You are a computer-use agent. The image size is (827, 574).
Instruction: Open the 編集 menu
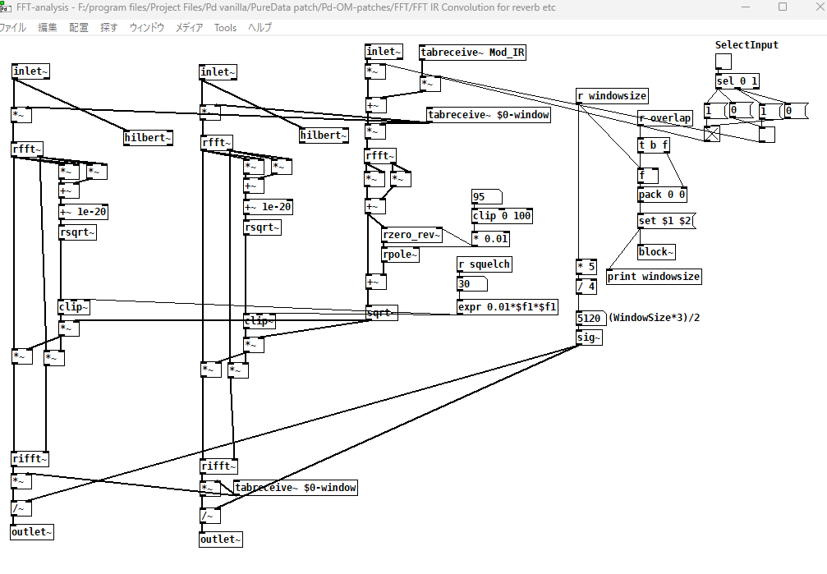48,27
